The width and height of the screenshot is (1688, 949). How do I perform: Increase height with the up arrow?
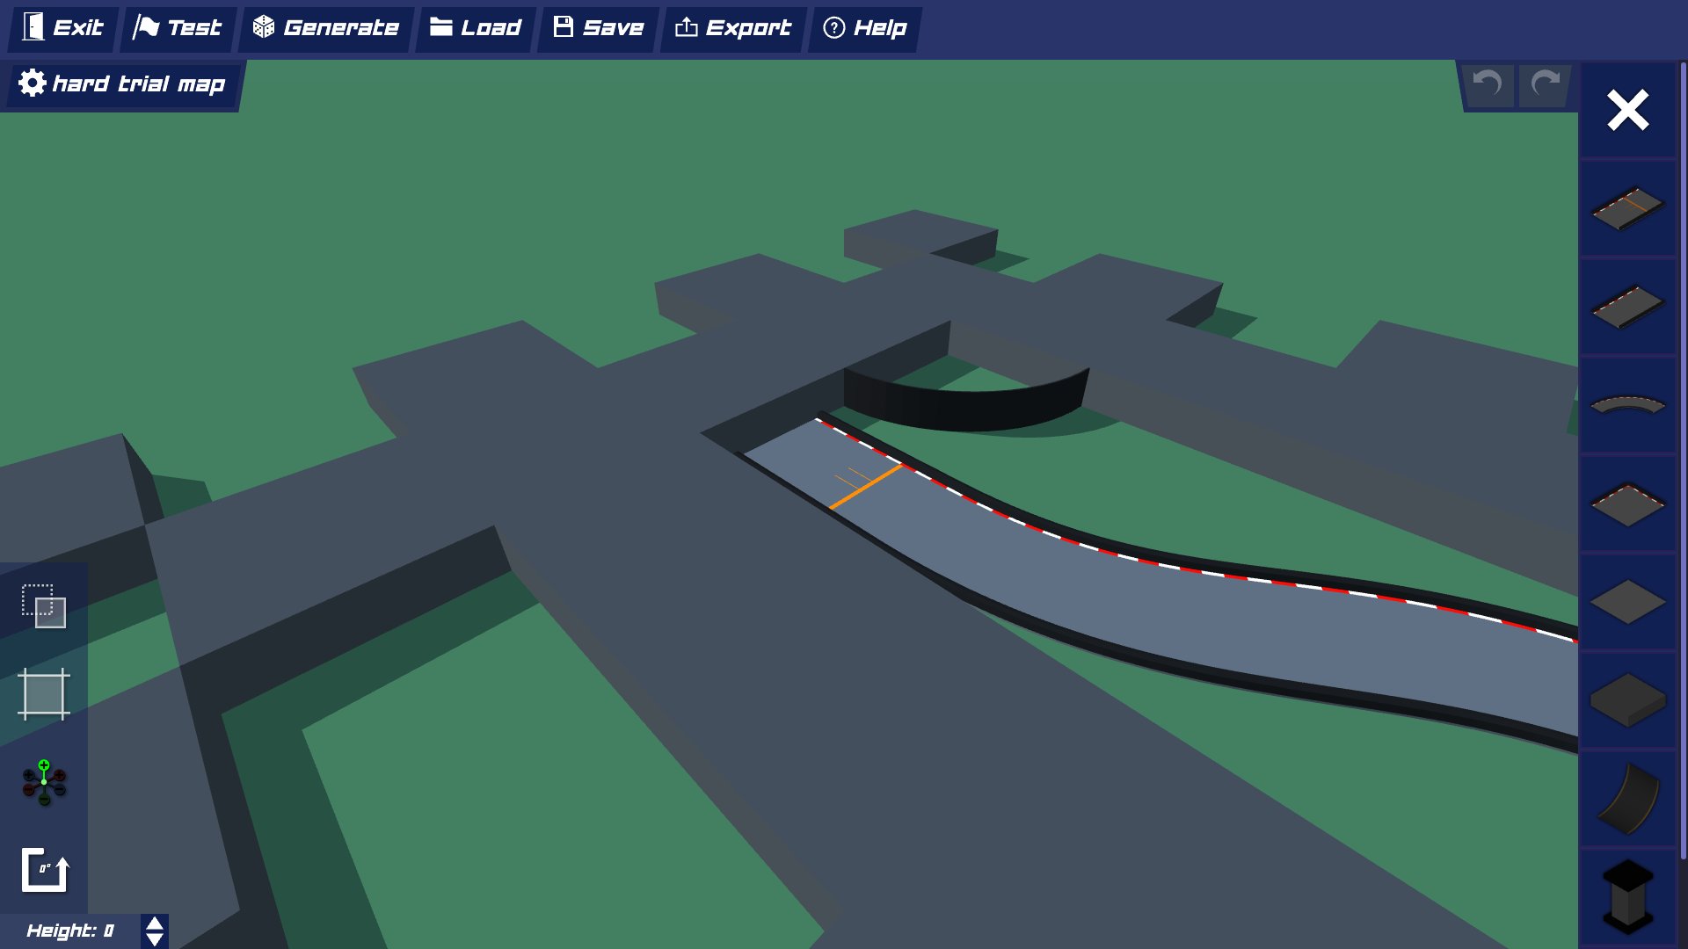coord(155,924)
